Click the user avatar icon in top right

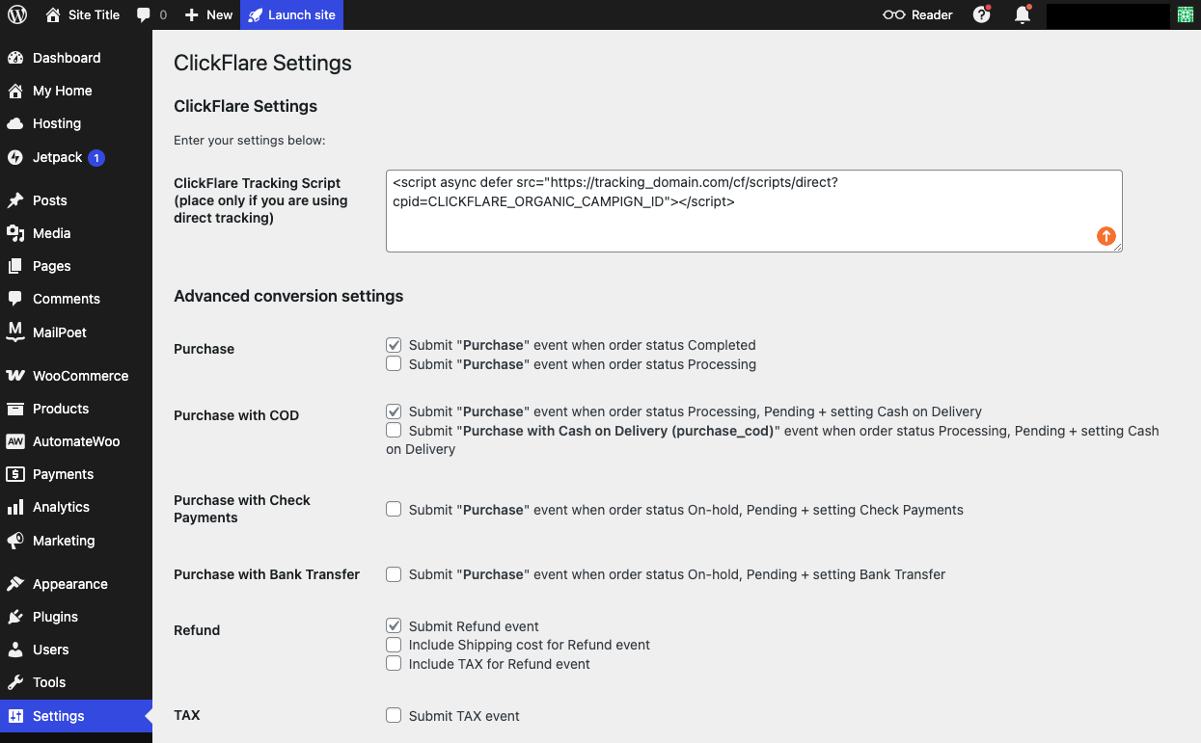click(1186, 14)
